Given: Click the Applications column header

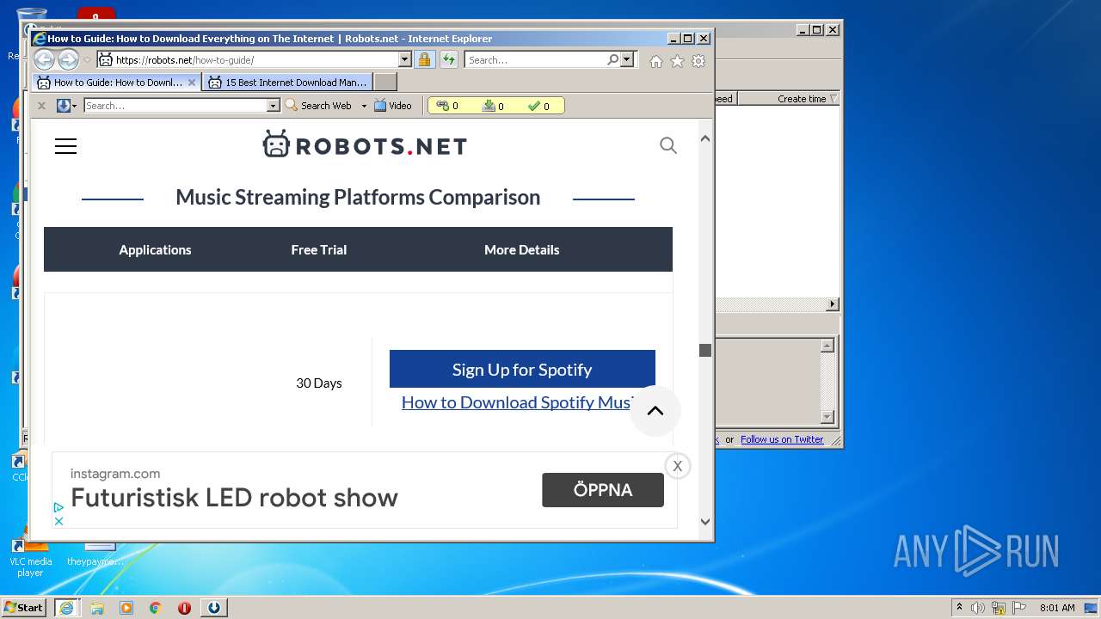Looking at the screenshot, I should pos(155,249).
